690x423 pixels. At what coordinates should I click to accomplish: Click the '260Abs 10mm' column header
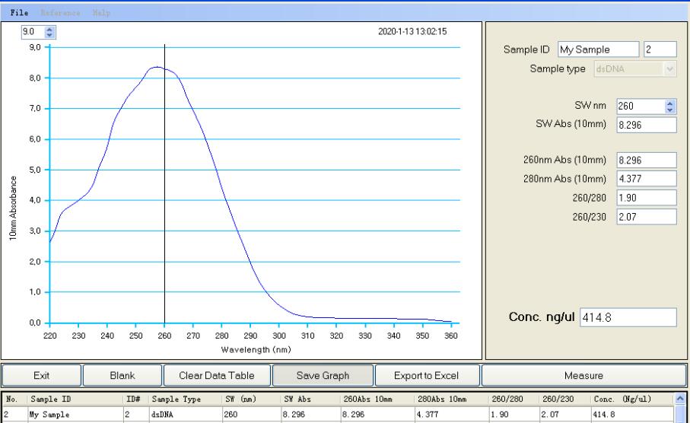pyautogui.click(x=377, y=399)
